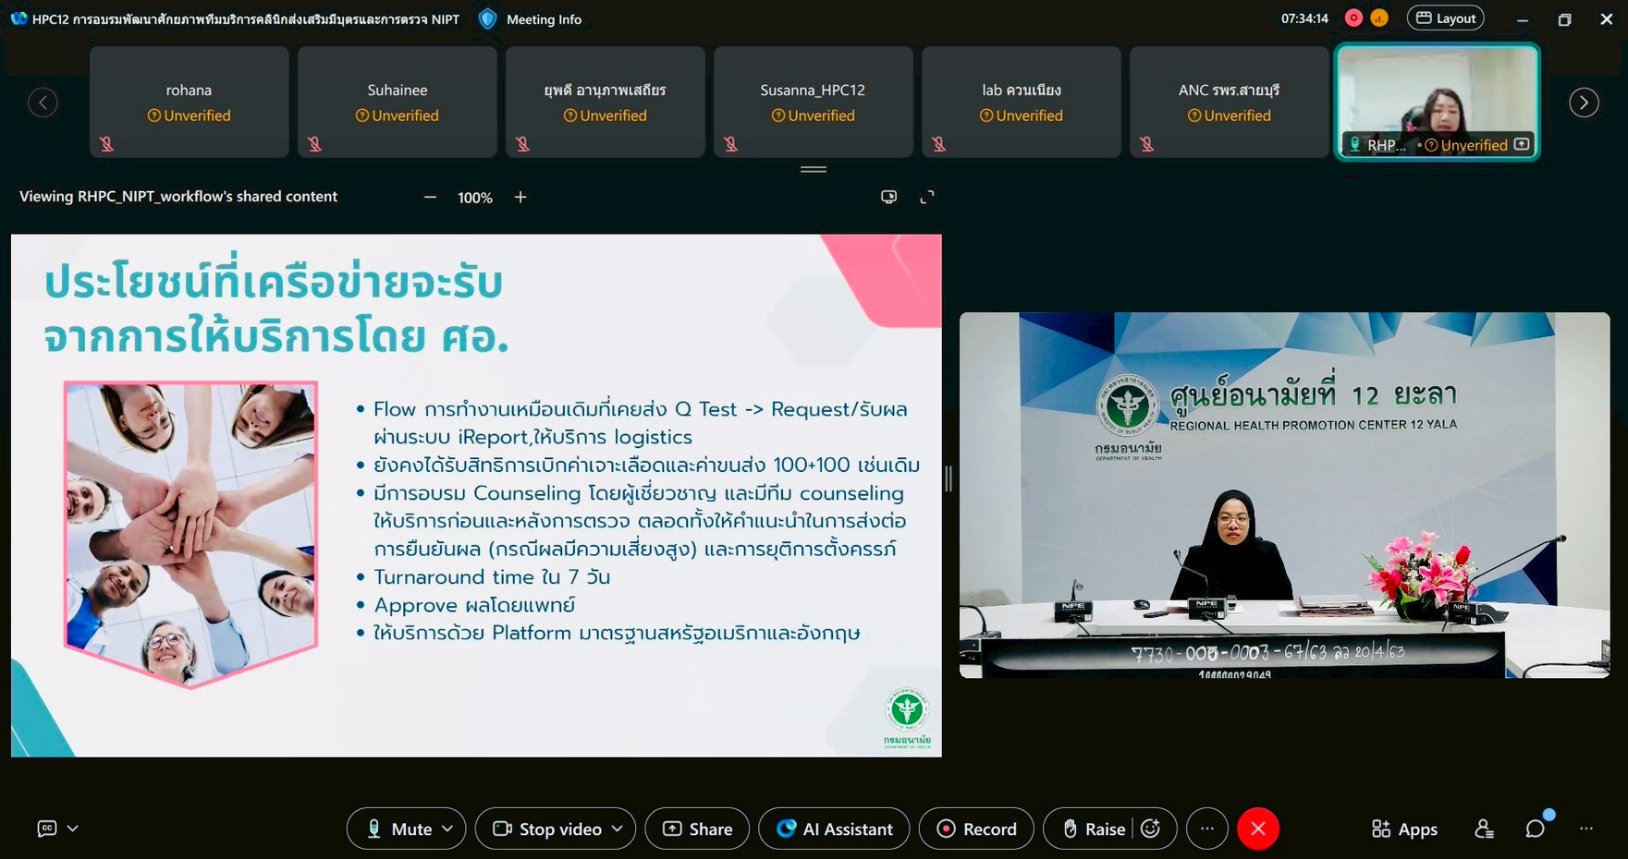Click the Meeting Info shield icon
The width and height of the screenshot is (1628, 859).
tap(488, 19)
